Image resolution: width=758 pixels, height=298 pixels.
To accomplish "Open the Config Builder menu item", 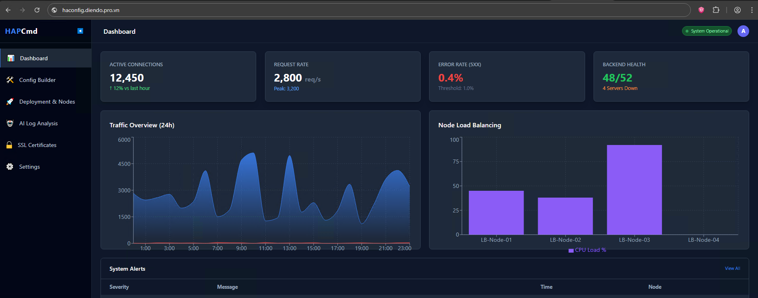I will point(37,80).
